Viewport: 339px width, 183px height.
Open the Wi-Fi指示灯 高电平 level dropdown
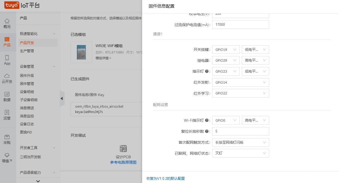tap(255, 120)
